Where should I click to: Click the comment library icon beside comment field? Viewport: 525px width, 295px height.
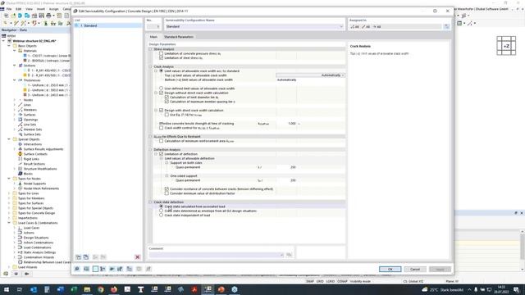tap(289, 255)
